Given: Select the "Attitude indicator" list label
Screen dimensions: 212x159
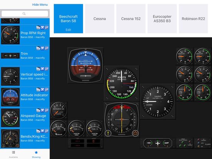Looking at the screenshot, I should point(34,95).
